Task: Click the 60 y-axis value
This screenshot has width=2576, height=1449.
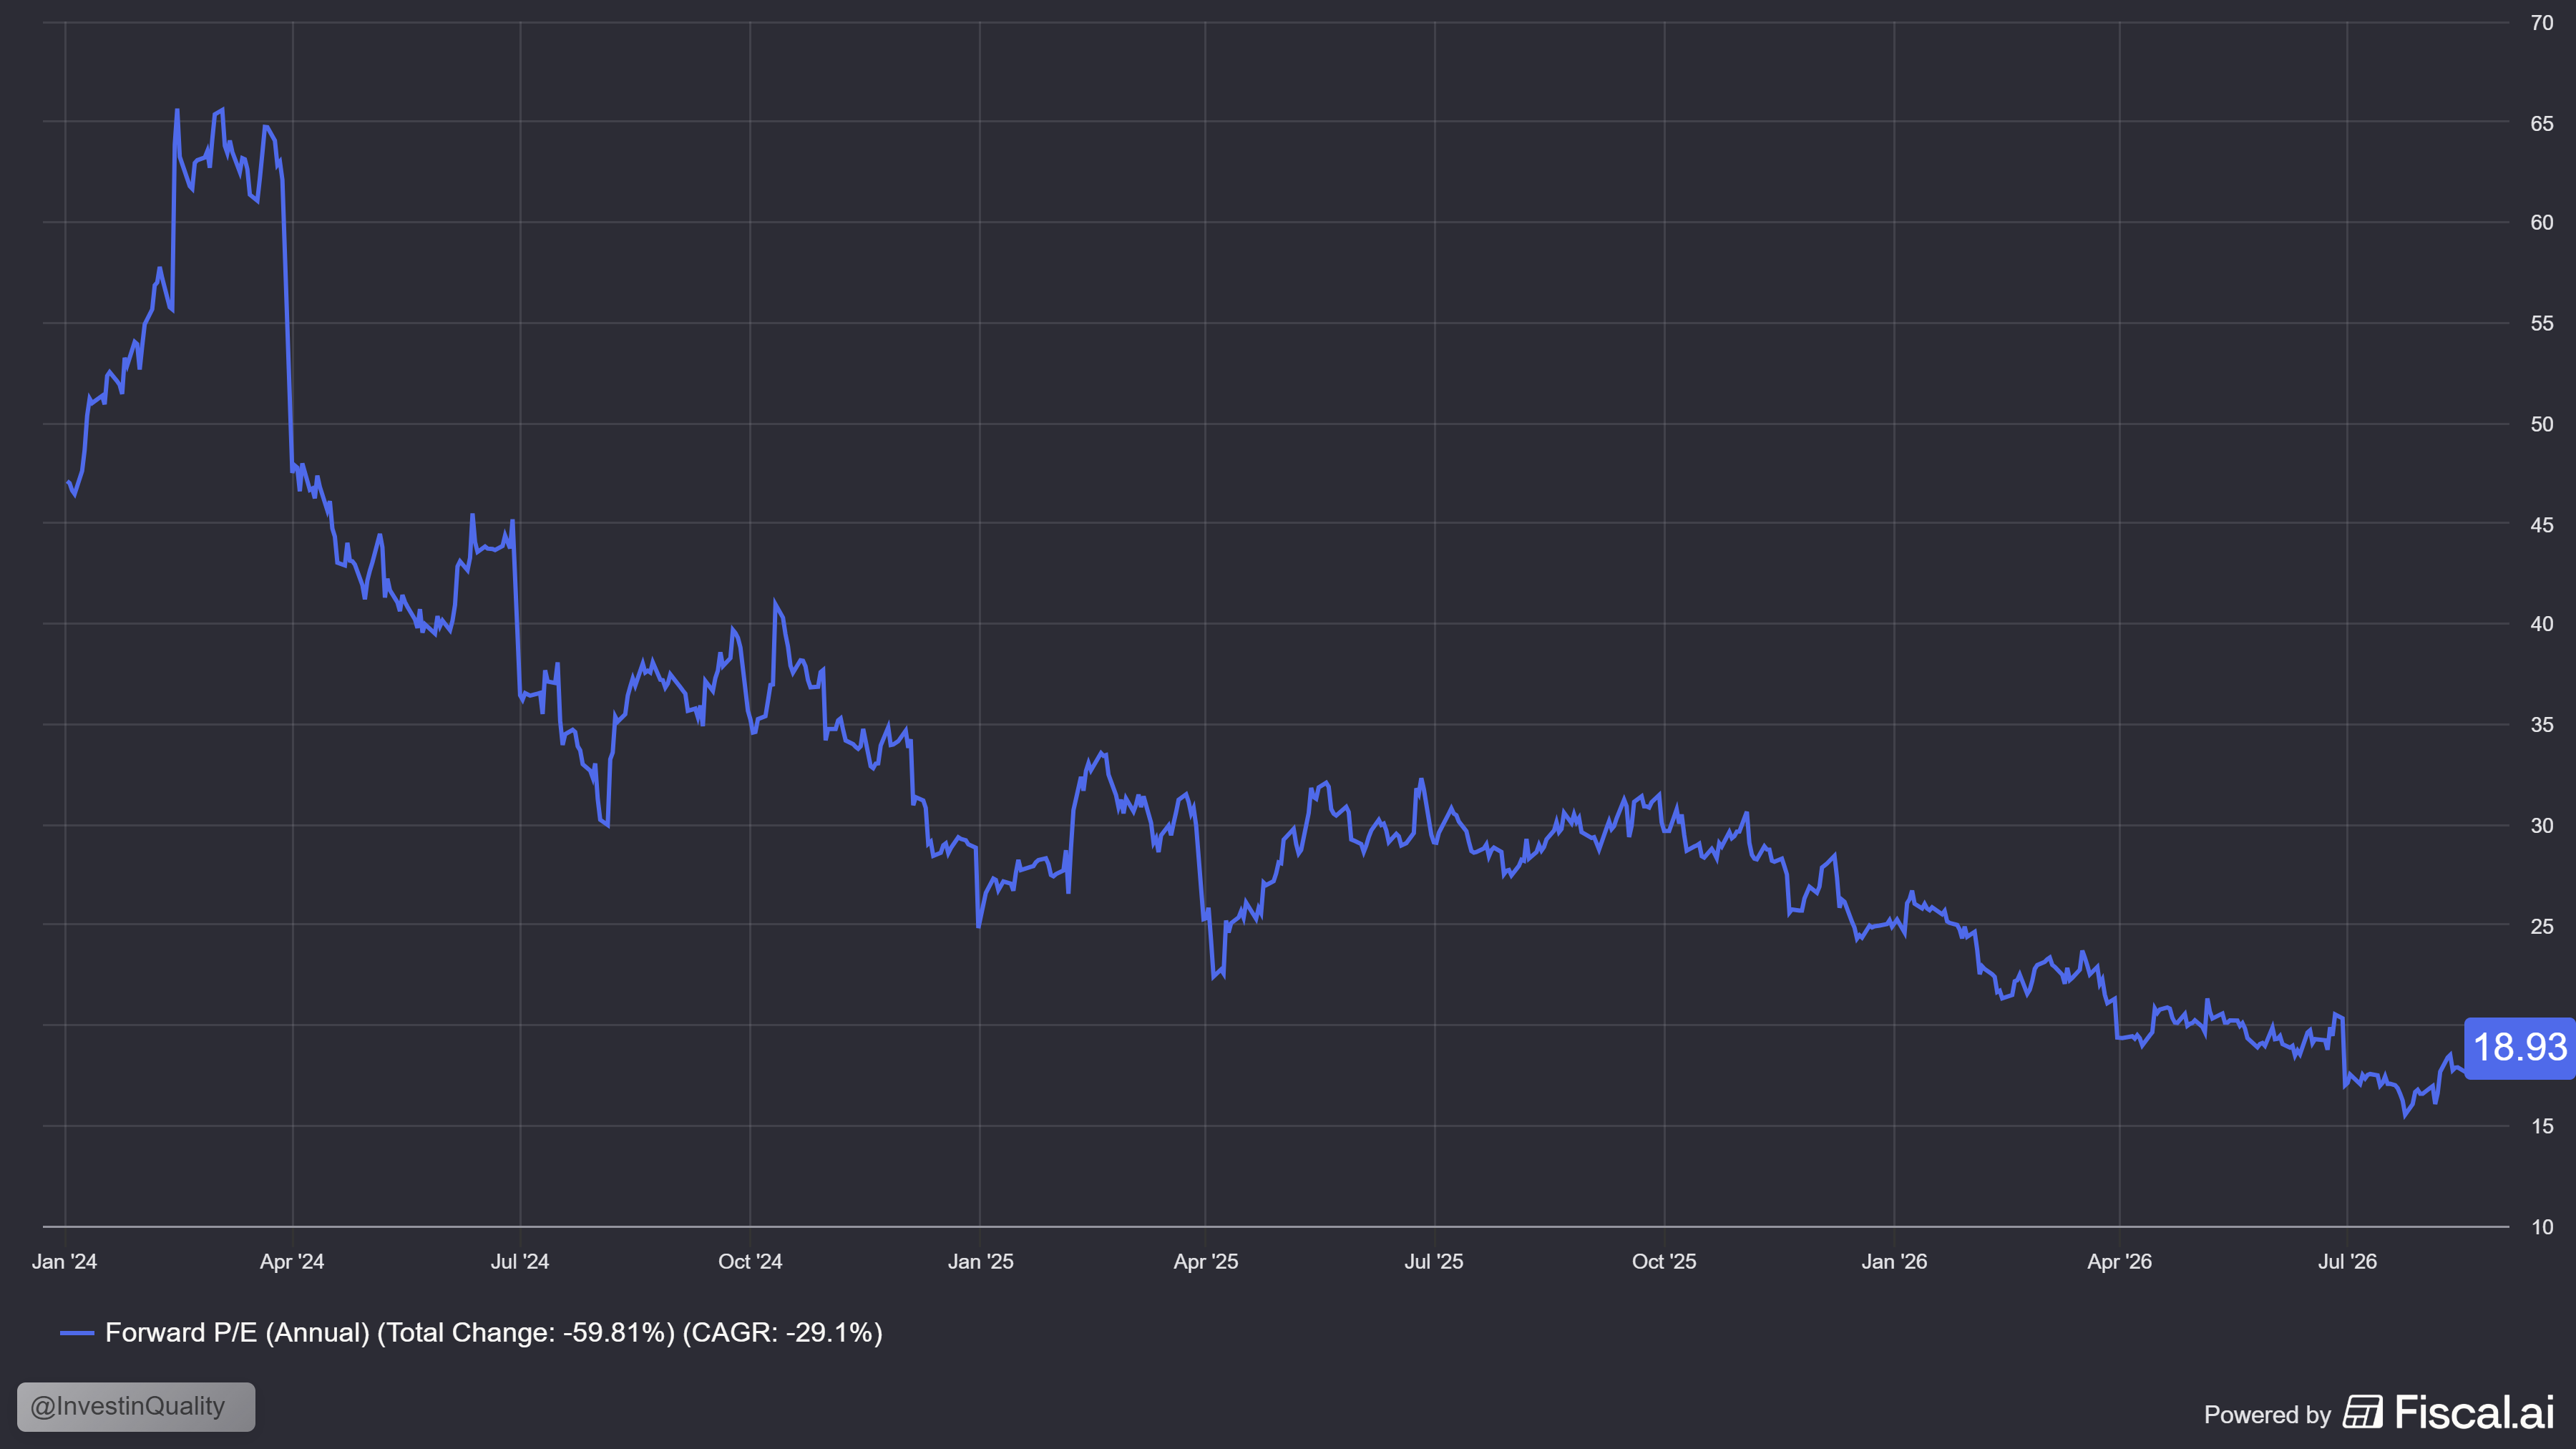Action: coord(2542,223)
